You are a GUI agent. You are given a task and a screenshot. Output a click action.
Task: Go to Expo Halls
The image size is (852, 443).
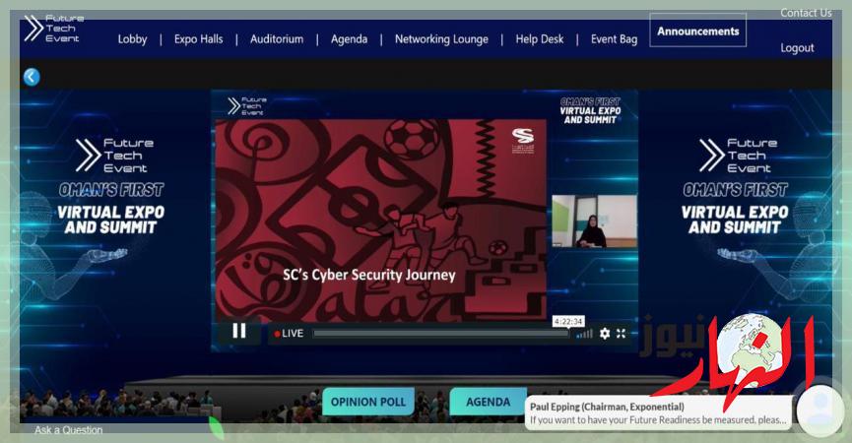pyautogui.click(x=198, y=39)
